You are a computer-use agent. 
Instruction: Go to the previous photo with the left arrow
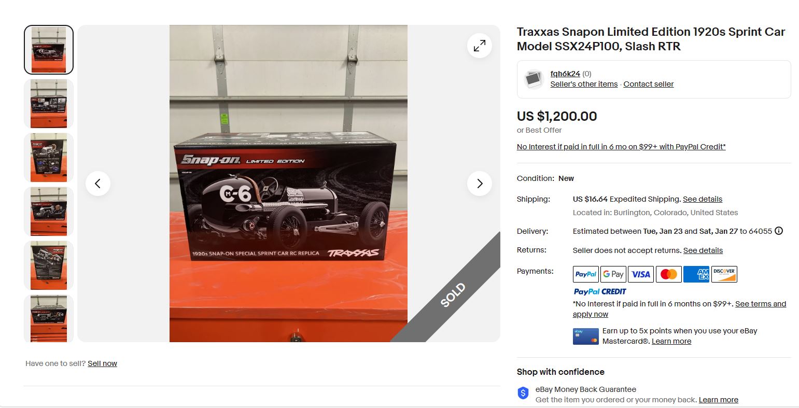coord(98,184)
